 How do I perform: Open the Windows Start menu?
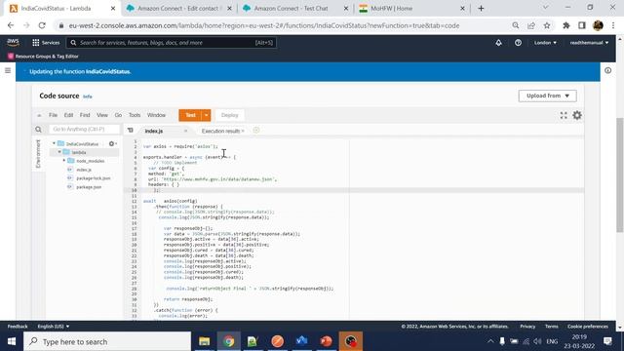pos(11,341)
